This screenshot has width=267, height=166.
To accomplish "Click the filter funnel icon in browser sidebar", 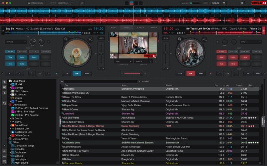I will (x=4, y=93).
